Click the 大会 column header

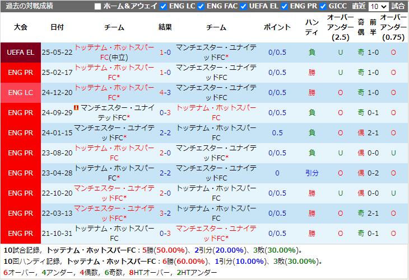point(20,27)
